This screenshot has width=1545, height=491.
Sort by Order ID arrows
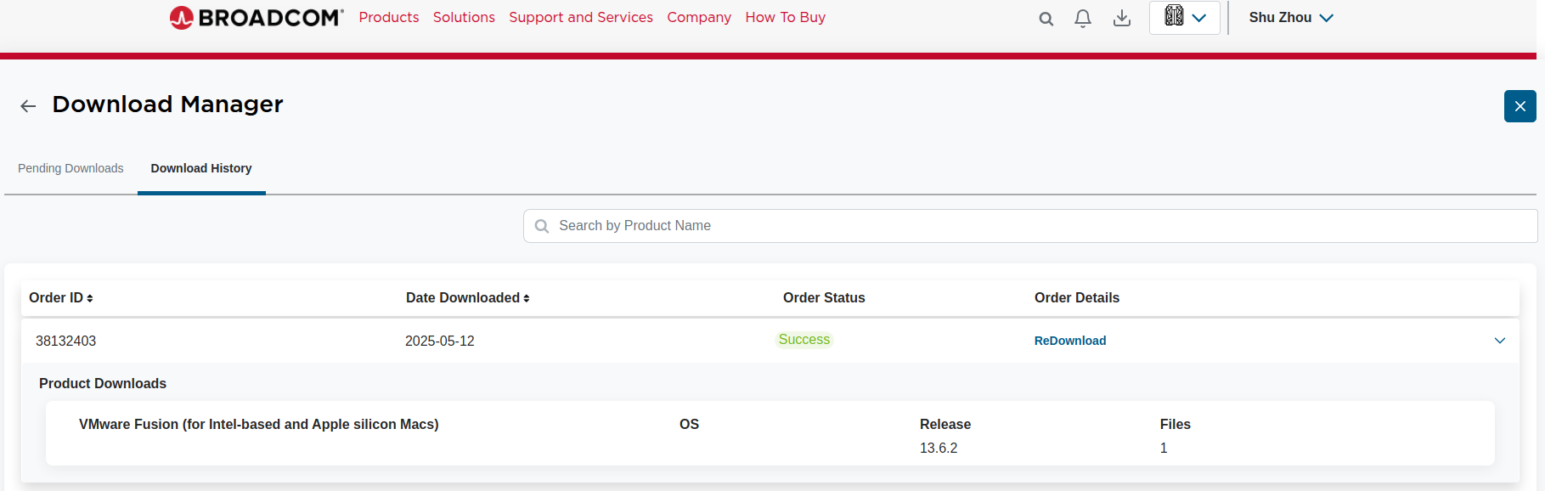[x=90, y=298]
